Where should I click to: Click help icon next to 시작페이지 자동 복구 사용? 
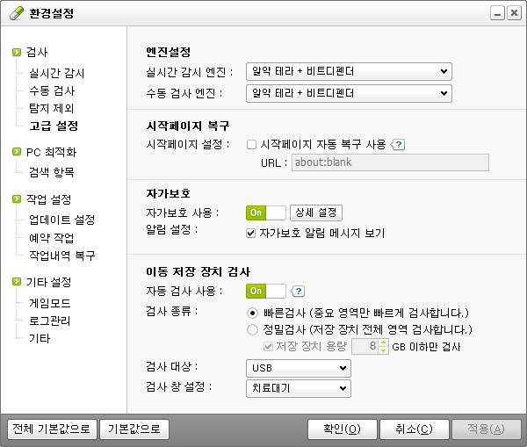398,145
